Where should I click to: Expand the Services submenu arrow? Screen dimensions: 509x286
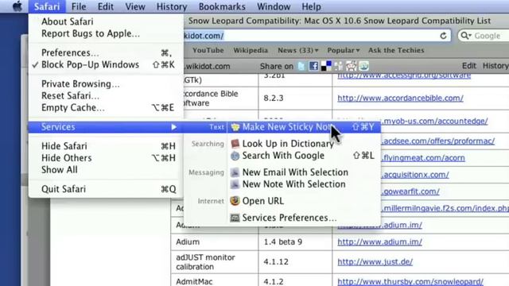(x=174, y=127)
